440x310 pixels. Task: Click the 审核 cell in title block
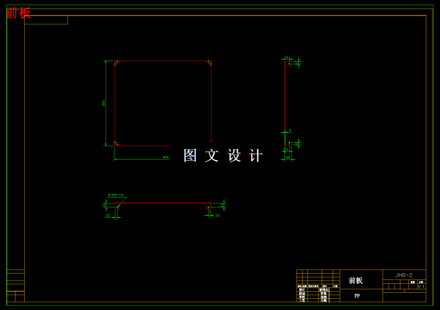coord(302,297)
